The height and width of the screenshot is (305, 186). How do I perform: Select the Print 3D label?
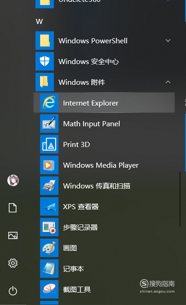tap(76, 145)
